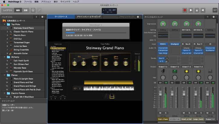This screenshot has height=124, width=219.
Task: Switch to 演奏 mode
Action: pos(25,10)
